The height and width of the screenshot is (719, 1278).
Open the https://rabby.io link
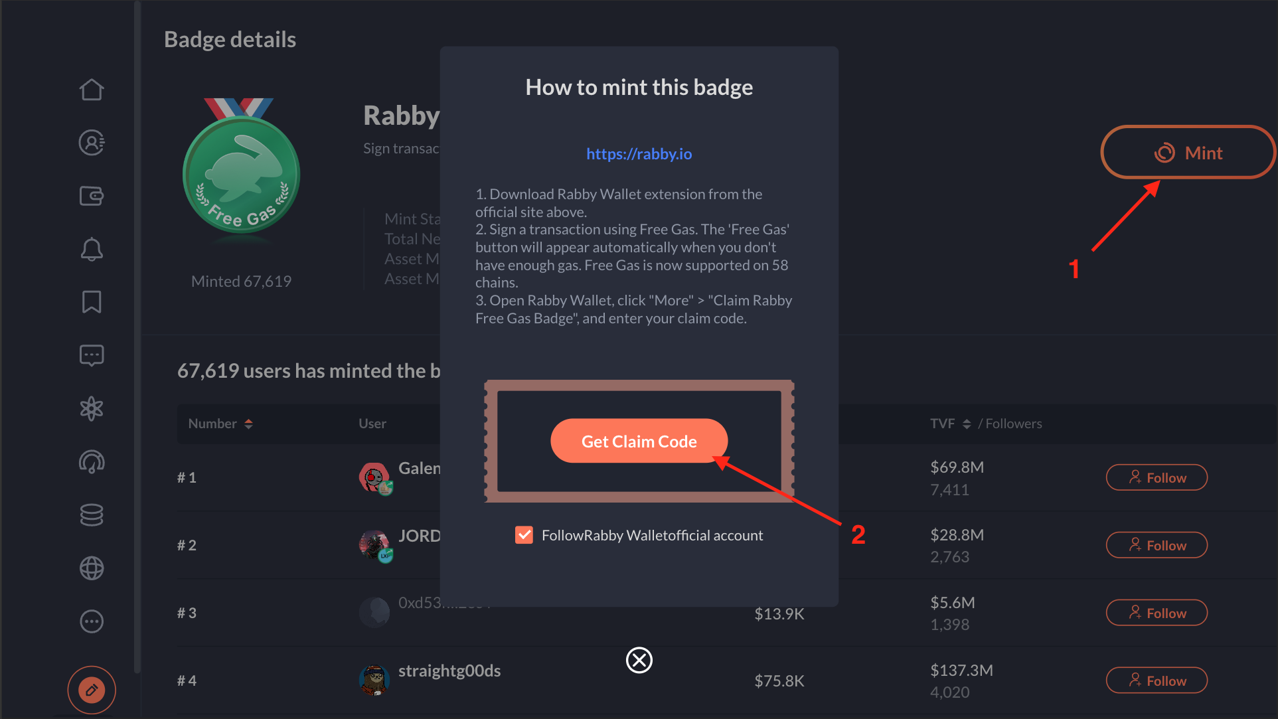tap(639, 153)
